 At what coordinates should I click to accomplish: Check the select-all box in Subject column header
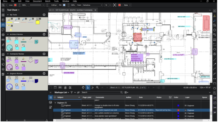click(x=55, y=97)
